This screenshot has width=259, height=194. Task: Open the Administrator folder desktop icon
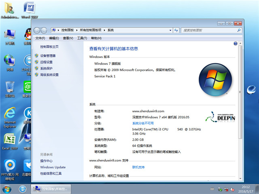pos(9,10)
